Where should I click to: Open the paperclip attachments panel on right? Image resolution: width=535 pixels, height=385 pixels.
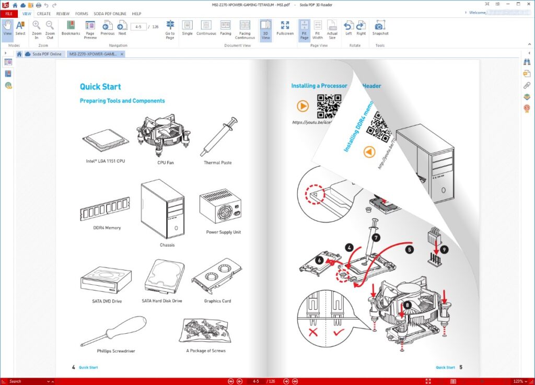pos(527,85)
